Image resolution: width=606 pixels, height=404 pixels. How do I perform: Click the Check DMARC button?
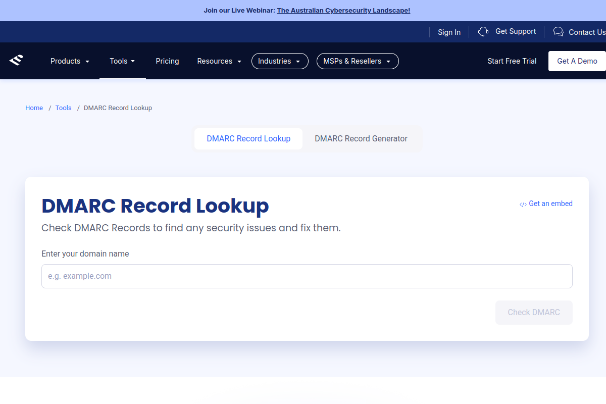point(534,312)
